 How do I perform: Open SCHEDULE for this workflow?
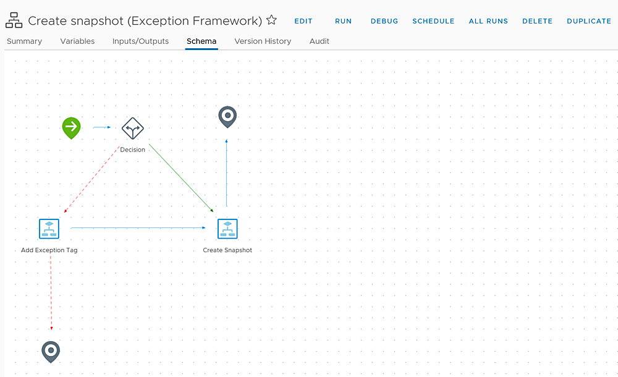(434, 21)
